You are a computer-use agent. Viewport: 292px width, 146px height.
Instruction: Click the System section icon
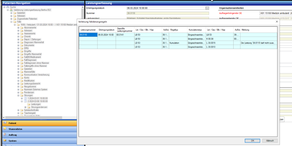click(5, 141)
